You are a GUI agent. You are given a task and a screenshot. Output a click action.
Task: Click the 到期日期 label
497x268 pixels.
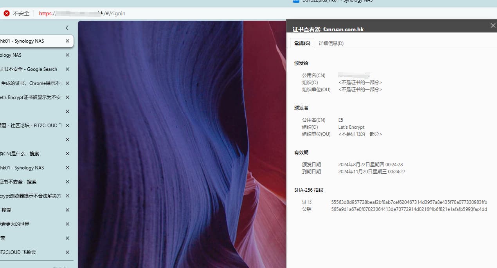pyautogui.click(x=312, y=172)
